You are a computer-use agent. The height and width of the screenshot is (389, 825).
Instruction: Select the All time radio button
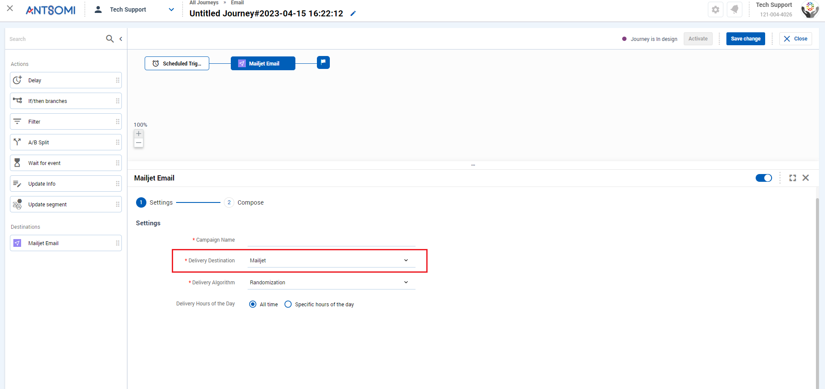pos(253,304)
